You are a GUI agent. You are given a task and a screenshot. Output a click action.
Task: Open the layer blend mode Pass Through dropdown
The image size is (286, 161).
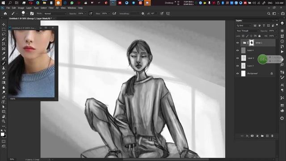click(x=248, y=31)
